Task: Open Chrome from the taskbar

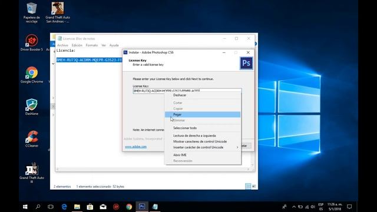Action: pos(129,207)
